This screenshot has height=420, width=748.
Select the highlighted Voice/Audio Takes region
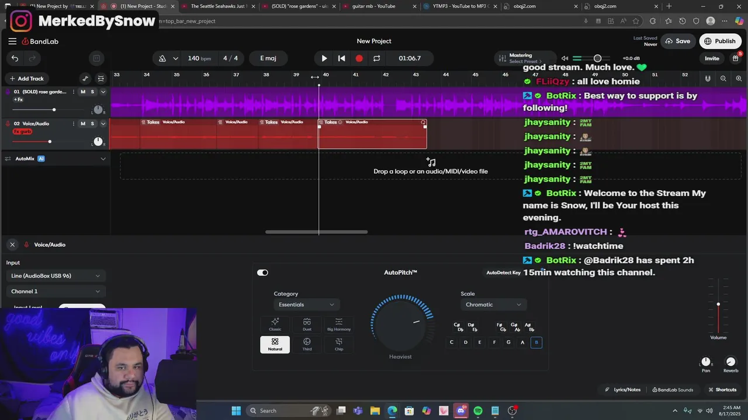pyautogui.click(x=372, y=135)
